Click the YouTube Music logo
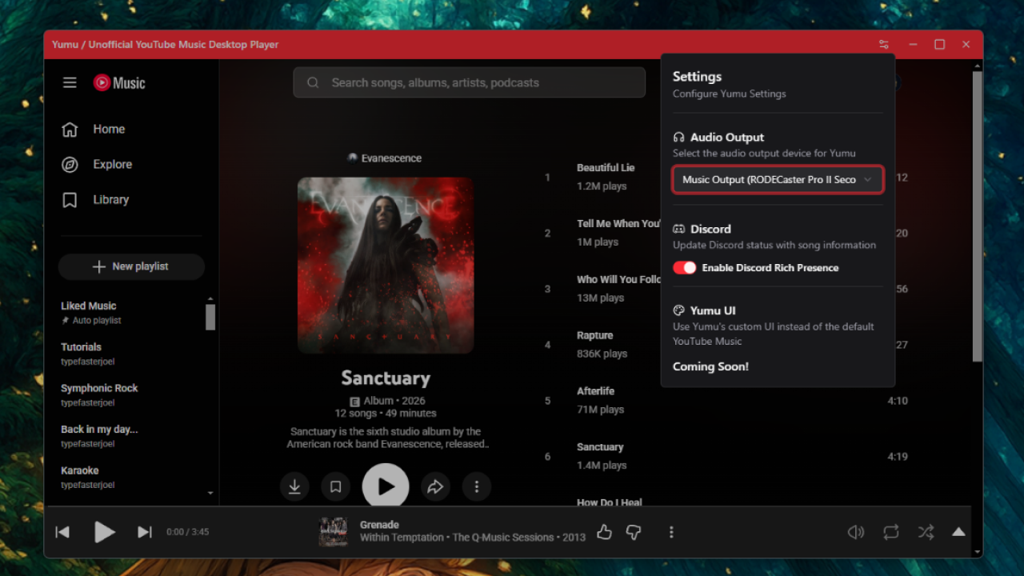Screen dimensions: 1024x576 point(119,82)
